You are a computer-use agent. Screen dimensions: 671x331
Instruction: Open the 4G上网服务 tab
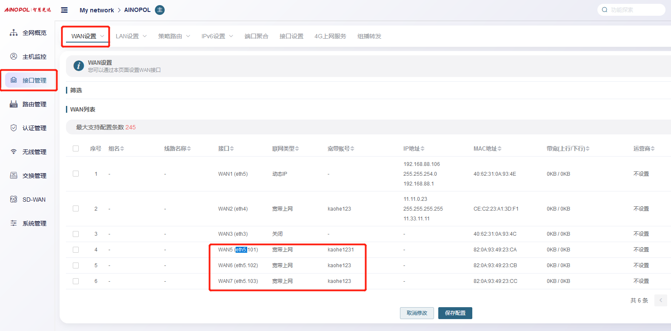(x=330, y=36)
